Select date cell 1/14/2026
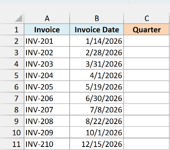 click(97, 41)
